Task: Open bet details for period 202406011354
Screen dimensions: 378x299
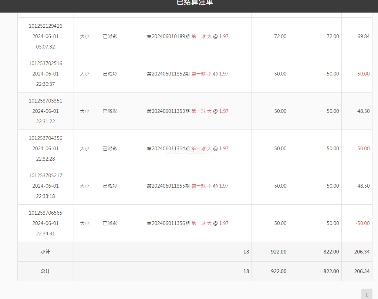Action: click(188, 148)
